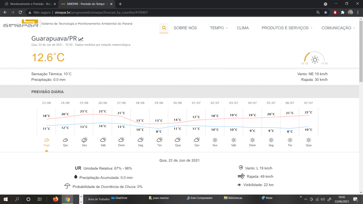Click the sunny icon for Sáb 03/07
The height and width of the screenshot is (204, 363).
coord(233,140)
